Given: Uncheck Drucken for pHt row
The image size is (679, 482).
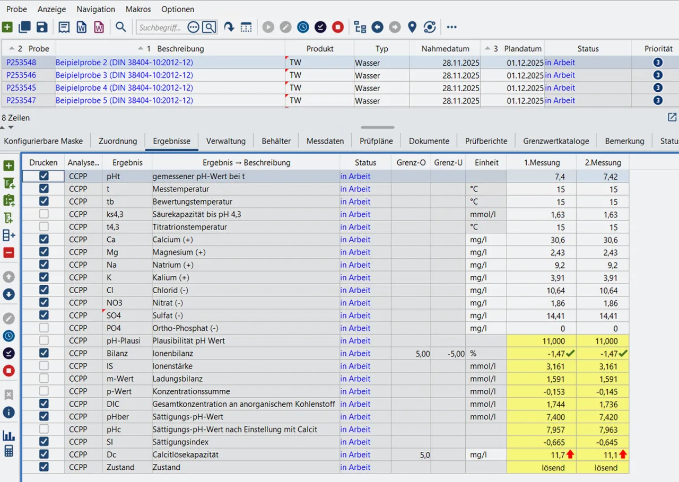Looking at the screenshot, I should [43, 176].
